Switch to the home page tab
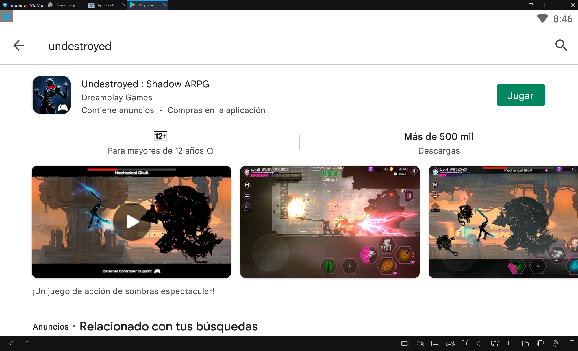 (66, 5)
